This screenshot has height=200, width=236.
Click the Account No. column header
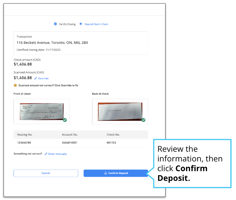pyautogui.click(x=70, y=135)
